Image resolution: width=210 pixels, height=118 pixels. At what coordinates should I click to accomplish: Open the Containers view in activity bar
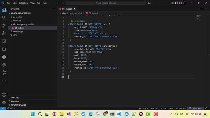pos(4,65)
